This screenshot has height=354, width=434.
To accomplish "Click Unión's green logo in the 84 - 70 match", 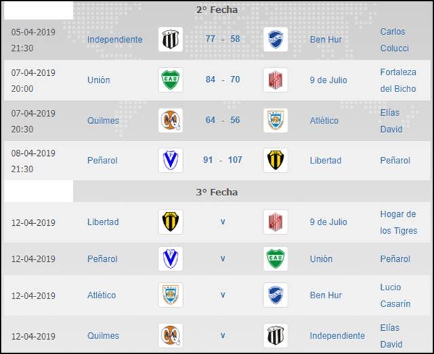I will (x=170, y=80).
